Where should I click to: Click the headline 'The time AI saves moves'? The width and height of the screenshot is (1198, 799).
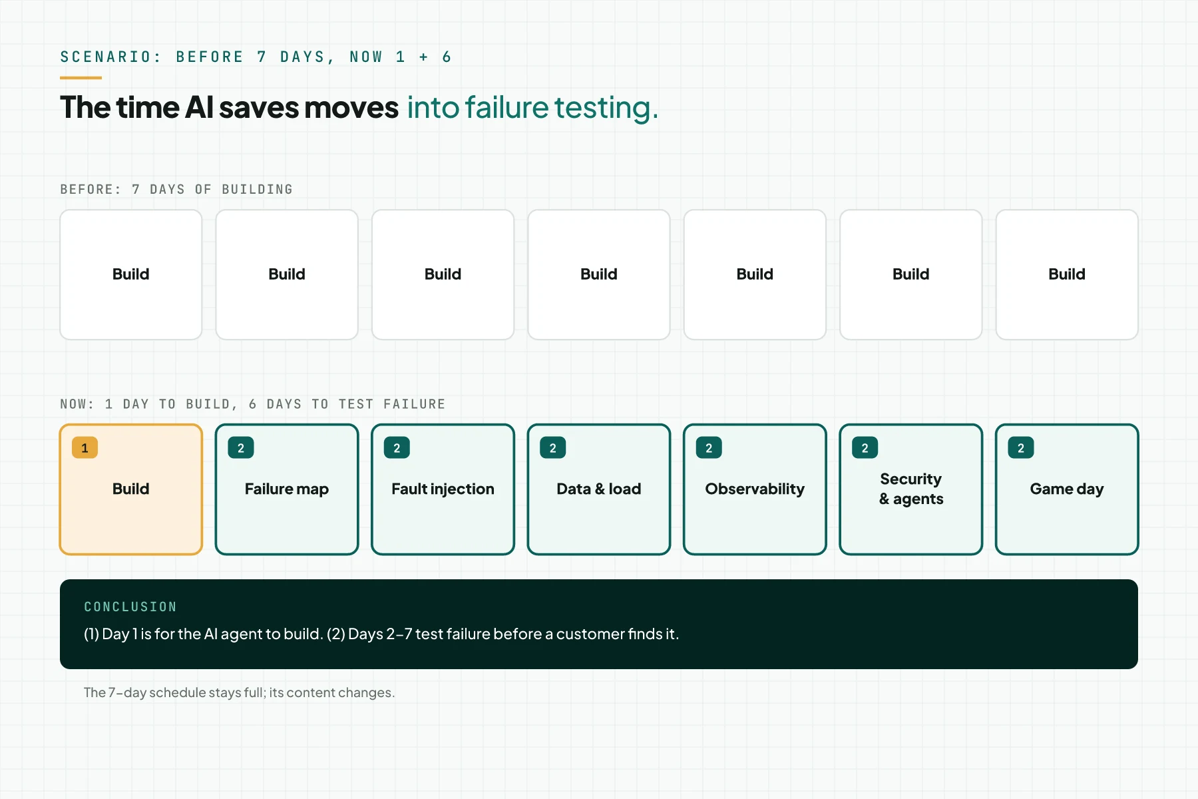pyautogui.click(x=229, y=107)
